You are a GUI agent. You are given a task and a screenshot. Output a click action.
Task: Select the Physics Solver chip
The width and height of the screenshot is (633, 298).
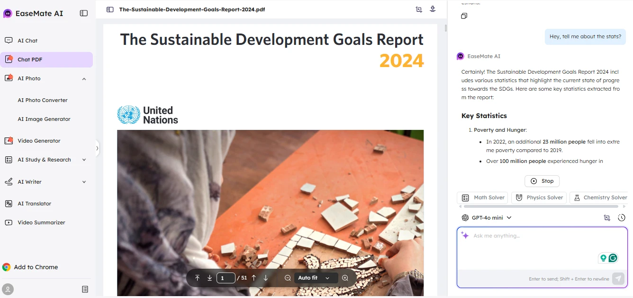(x=539, y=197)
